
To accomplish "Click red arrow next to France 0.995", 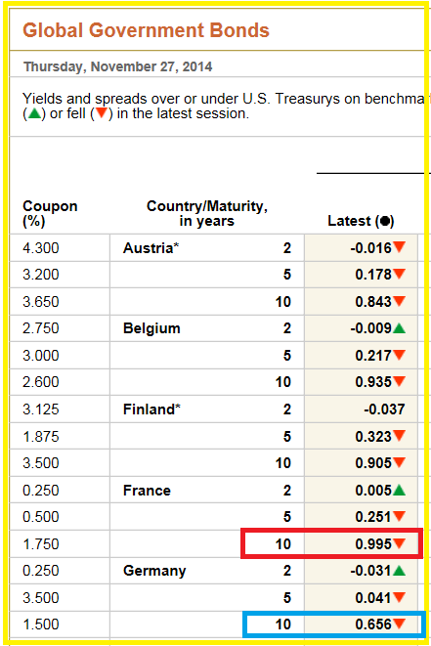I will [x=399, y=543].
